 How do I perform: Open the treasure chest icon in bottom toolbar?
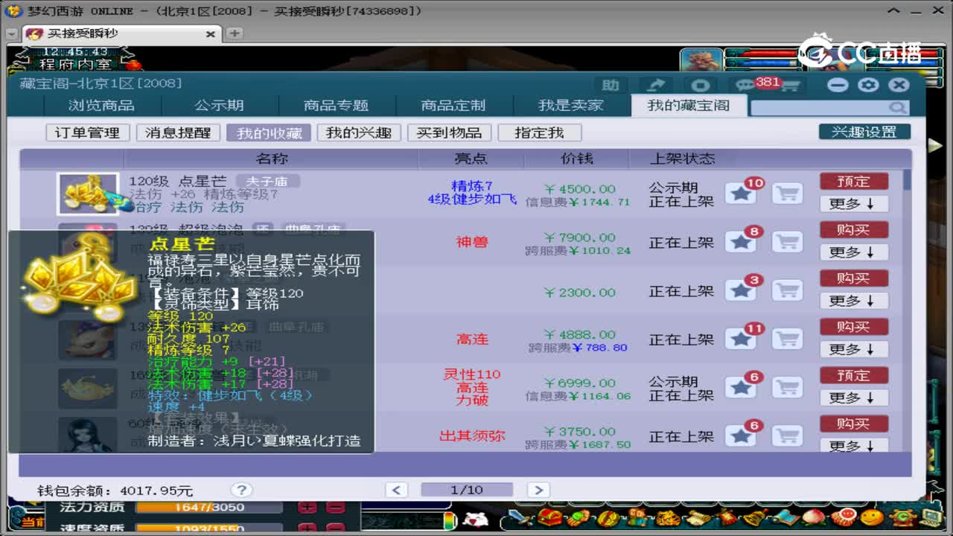pyautogui.click(x=552, y=517)
